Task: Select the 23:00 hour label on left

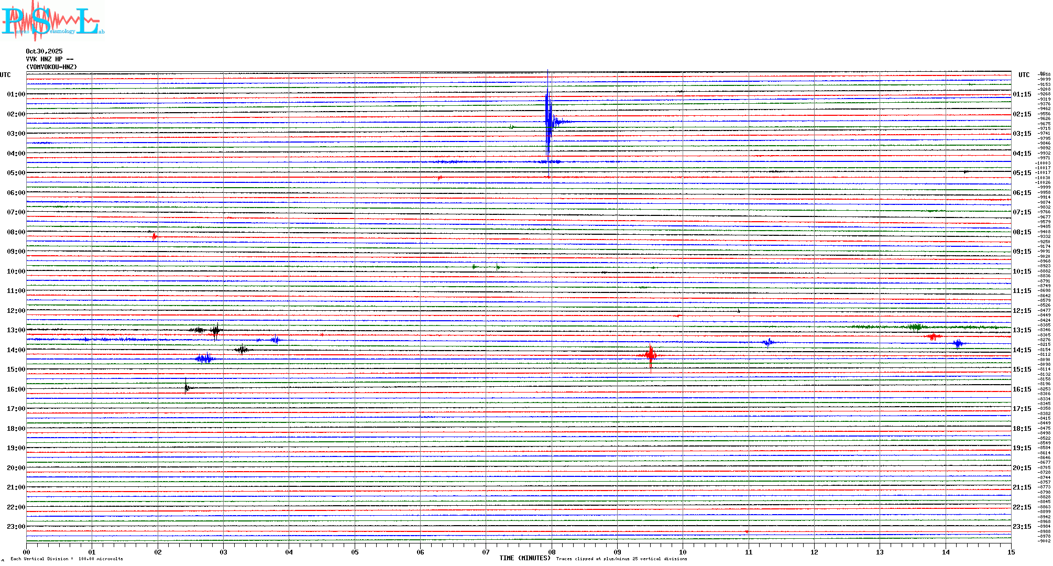Action: tap(16, 527)
